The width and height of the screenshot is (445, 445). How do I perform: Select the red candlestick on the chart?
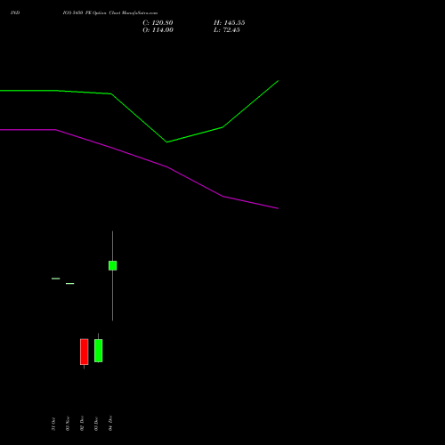[x=85, y=352]
